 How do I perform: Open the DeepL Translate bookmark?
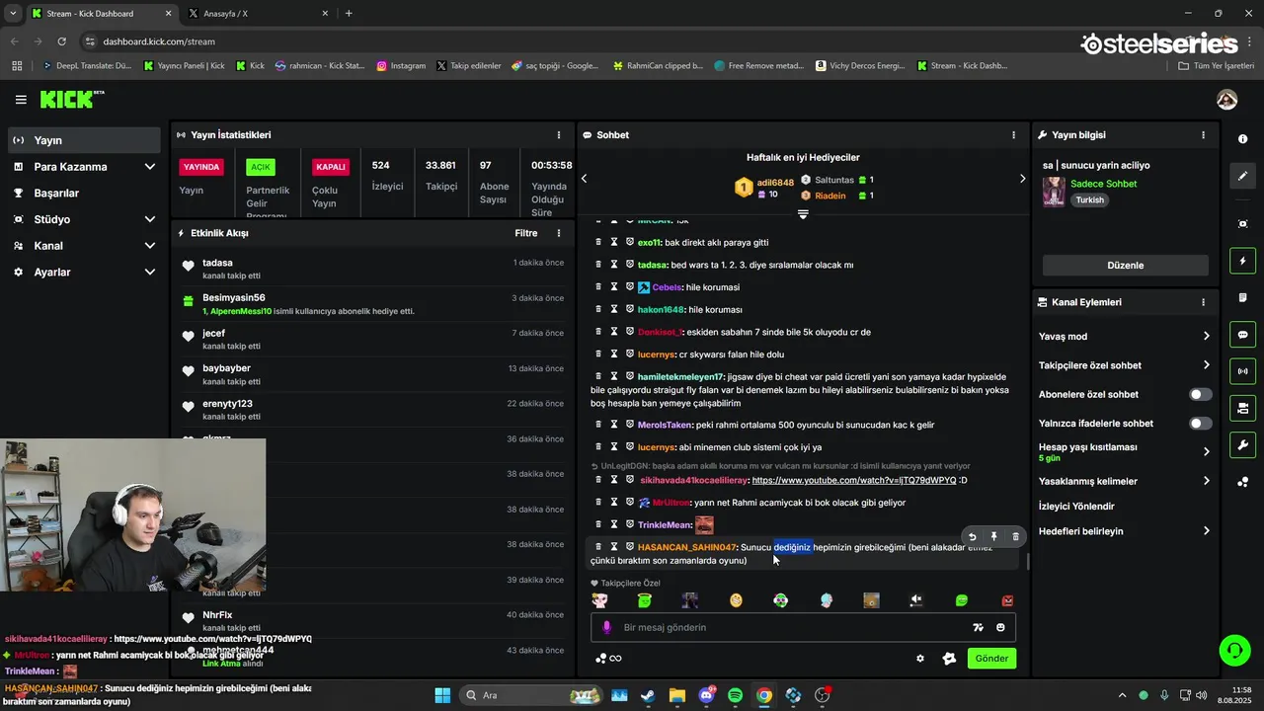[x=86, y=66]
